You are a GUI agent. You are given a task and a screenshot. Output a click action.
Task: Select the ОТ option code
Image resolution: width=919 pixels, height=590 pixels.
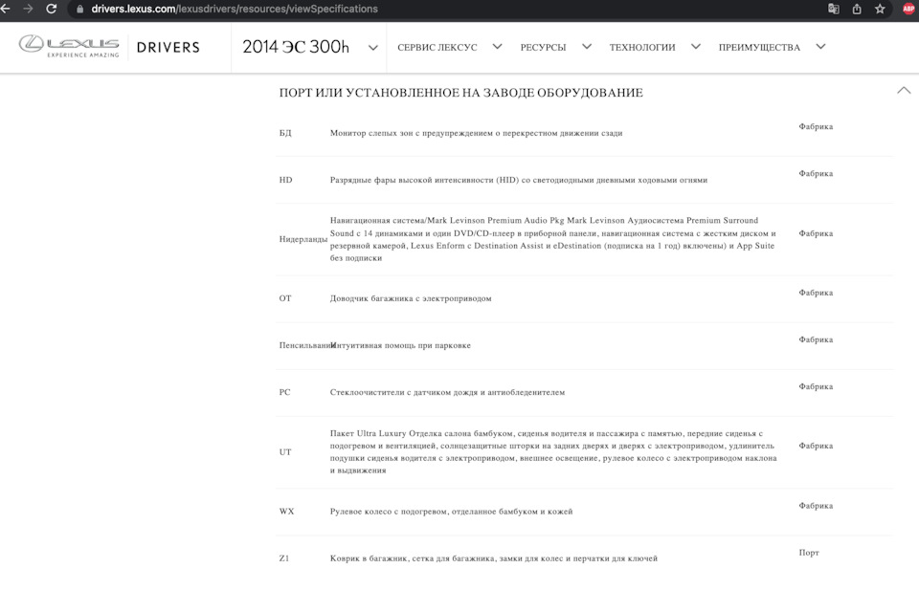(285, 298)
